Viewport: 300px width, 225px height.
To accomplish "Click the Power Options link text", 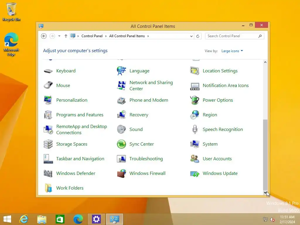I will [x=218, y=100].
